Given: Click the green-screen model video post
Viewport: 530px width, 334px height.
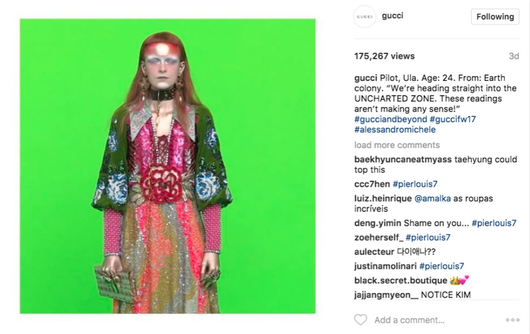Looking at the screenshot, I should tap(167, 166).
